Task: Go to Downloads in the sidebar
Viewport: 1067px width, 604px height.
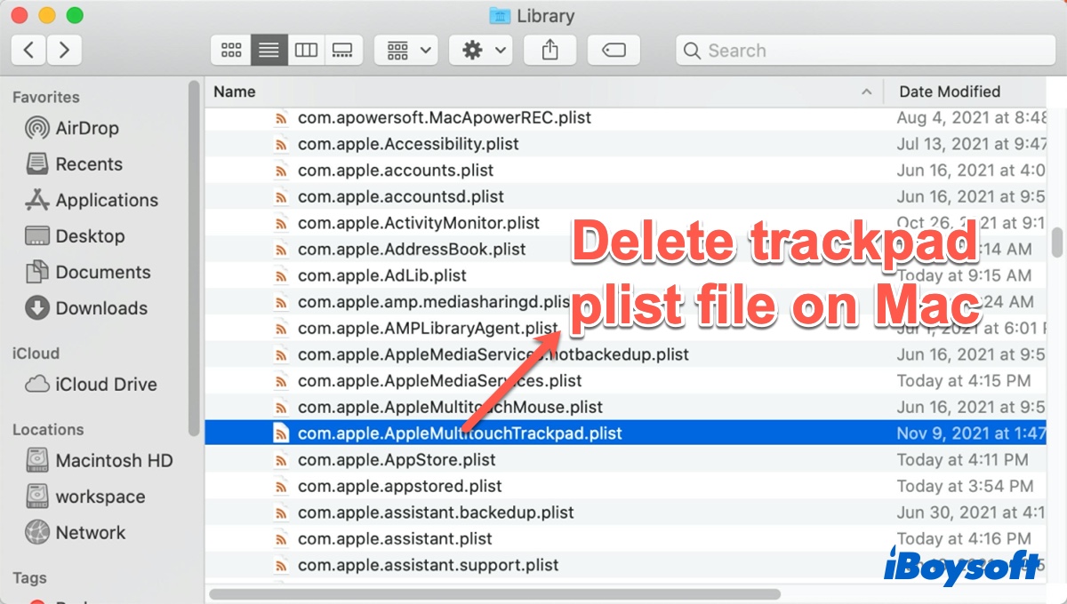Action: point(100,308)
